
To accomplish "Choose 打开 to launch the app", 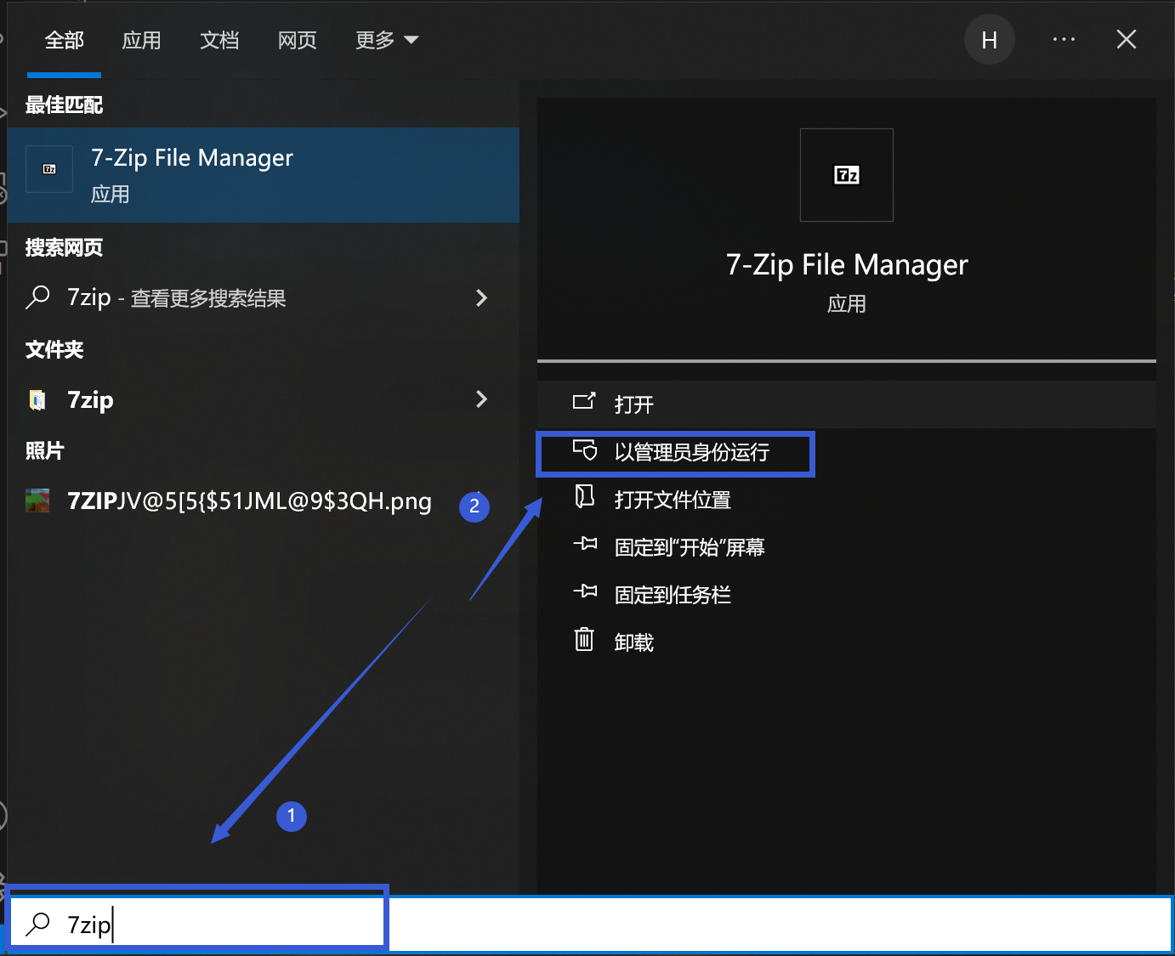I will point(847,404).
